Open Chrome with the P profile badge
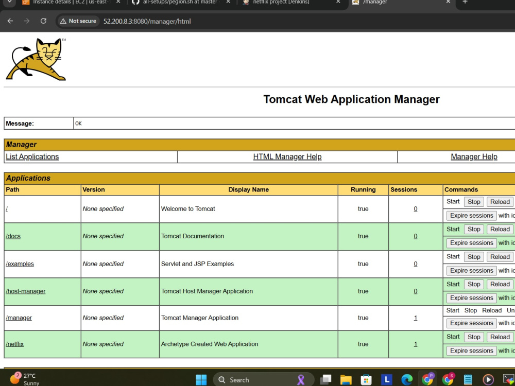This screenshot has width=515, height=386. click(427, 379)
